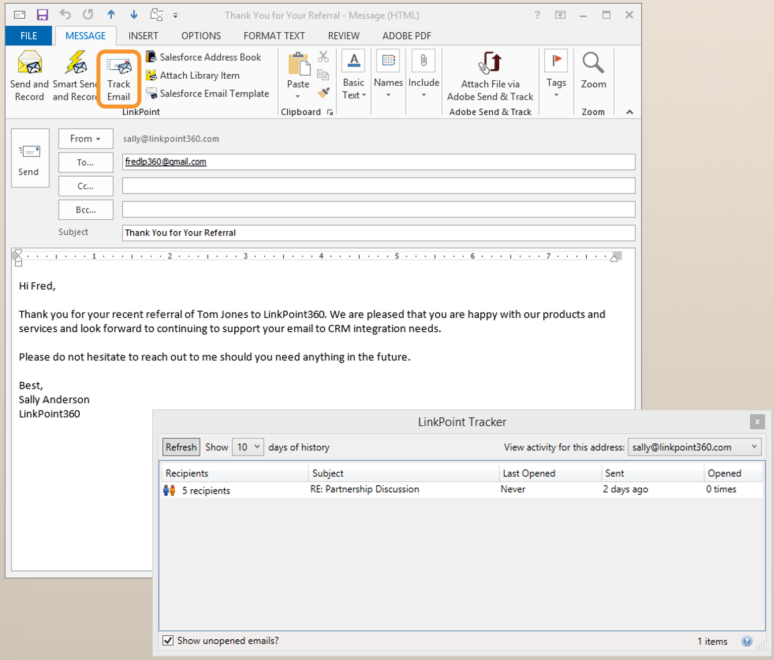Image resolution: width=774 pixels, height=660 pixels.
Task: Open the Basic Text group
Action: [353, 76]
